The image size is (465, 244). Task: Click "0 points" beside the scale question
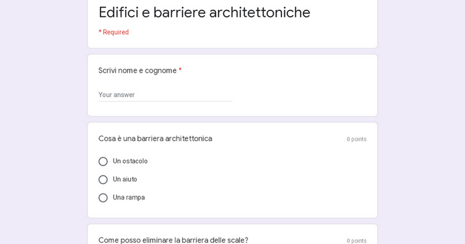click(356, 241)
